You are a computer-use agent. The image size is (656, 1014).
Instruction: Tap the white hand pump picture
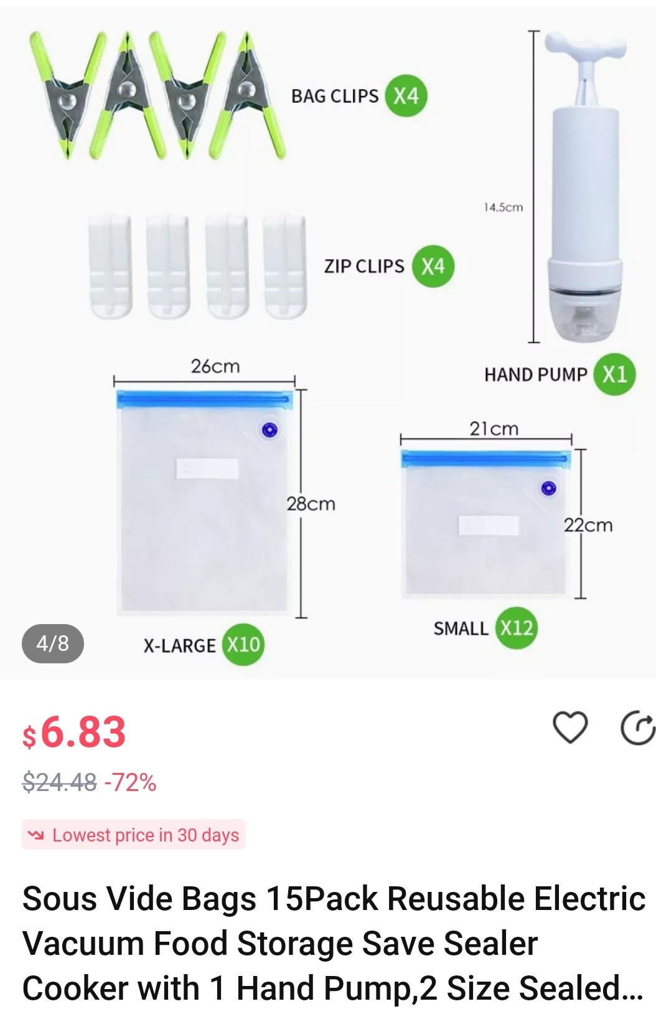(585, 187)
